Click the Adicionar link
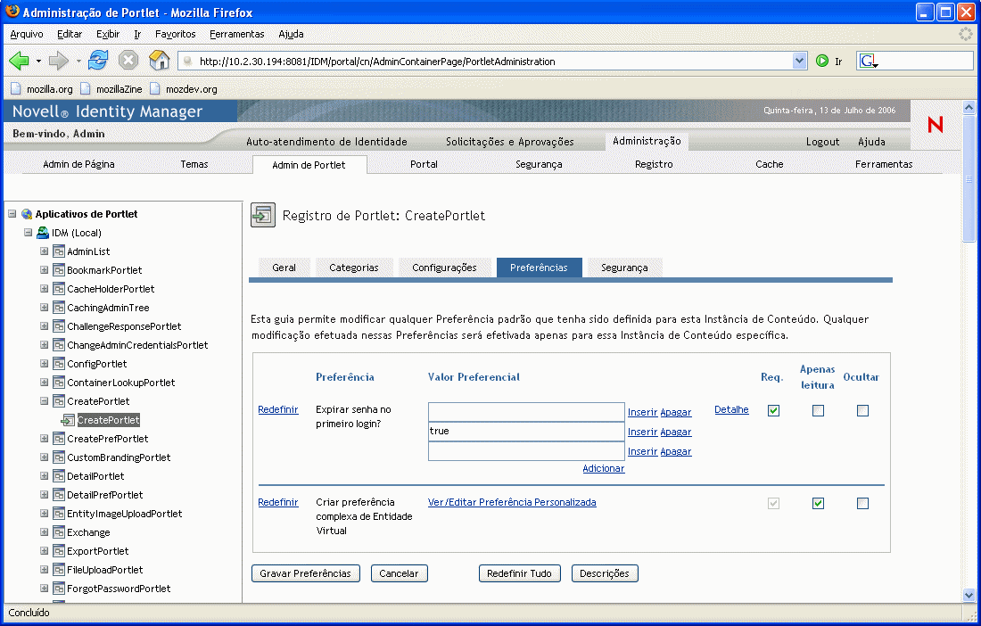 tap(603, 468)
